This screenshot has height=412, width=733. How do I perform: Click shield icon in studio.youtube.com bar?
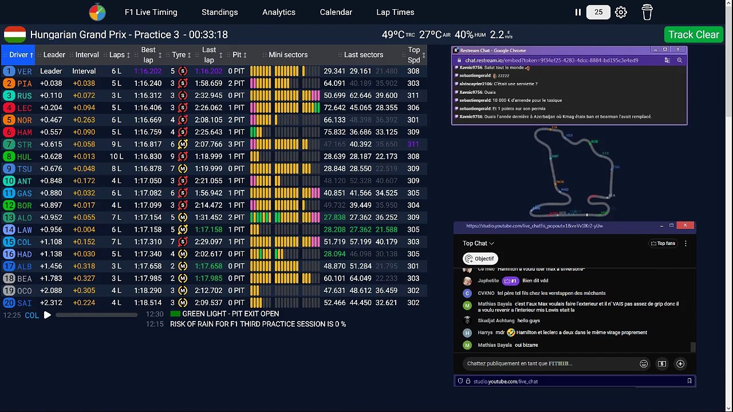(460, 381)
